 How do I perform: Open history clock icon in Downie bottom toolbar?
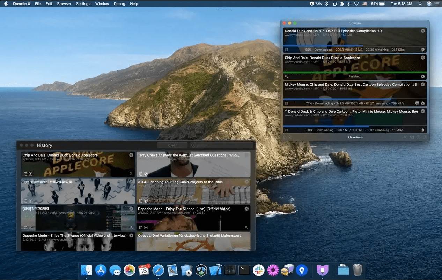(418, 137)
